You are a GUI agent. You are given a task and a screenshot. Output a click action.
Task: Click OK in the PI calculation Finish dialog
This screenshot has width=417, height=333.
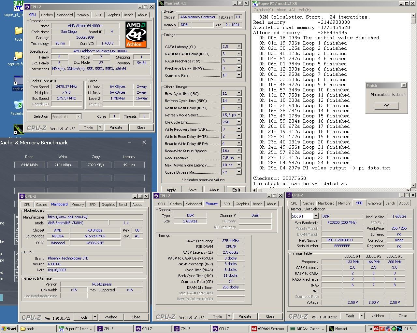coord(386,106)
